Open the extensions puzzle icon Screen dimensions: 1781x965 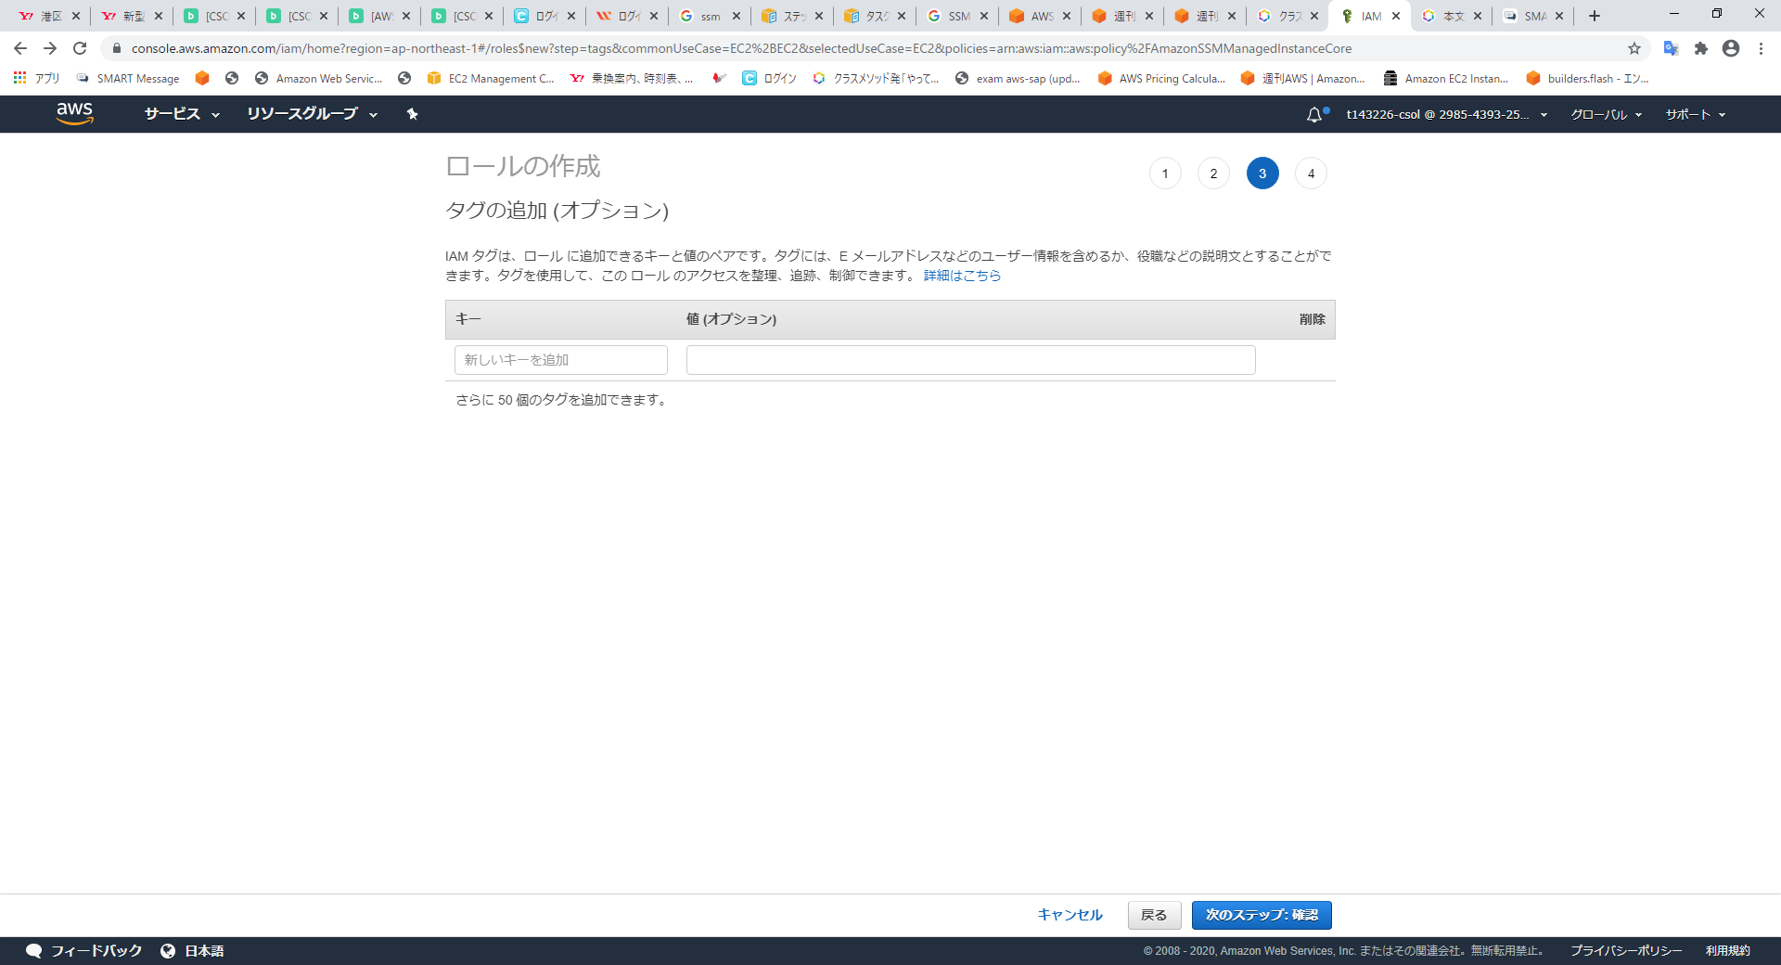point(1701,48)
